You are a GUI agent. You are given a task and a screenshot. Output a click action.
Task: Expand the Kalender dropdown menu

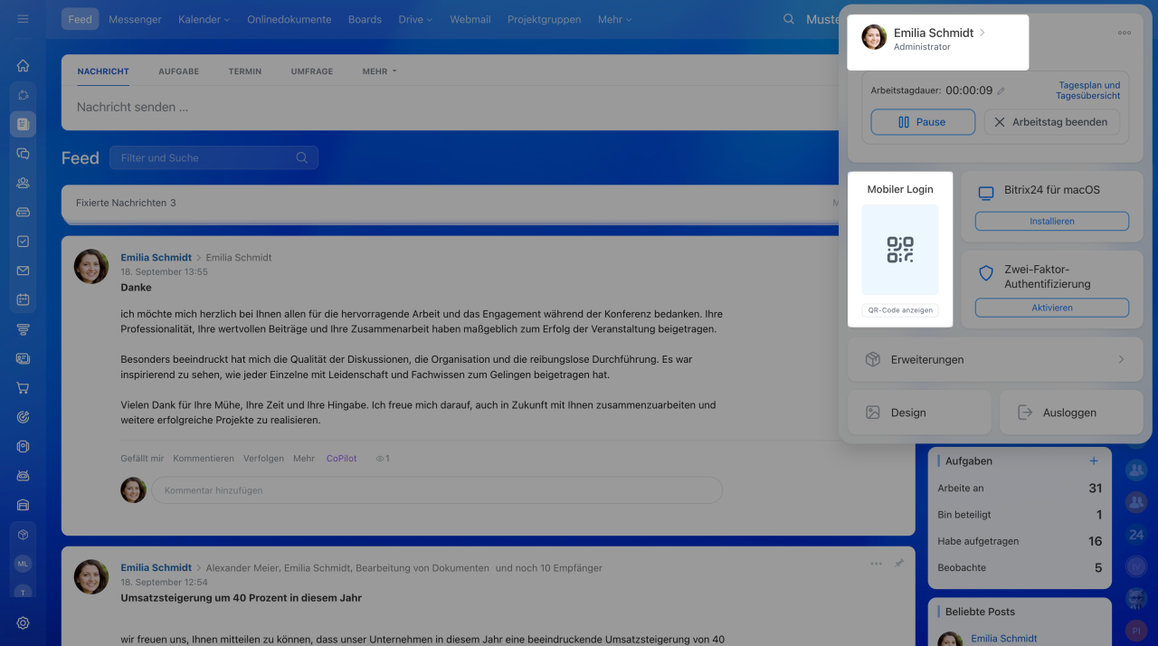[204, 19]
